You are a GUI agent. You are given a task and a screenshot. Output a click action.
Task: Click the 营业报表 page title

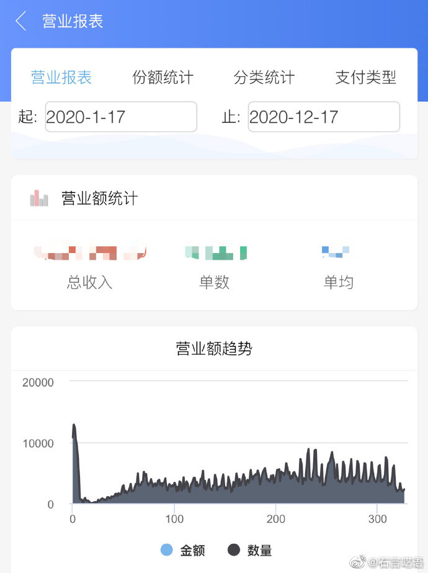tap(73, 21)
